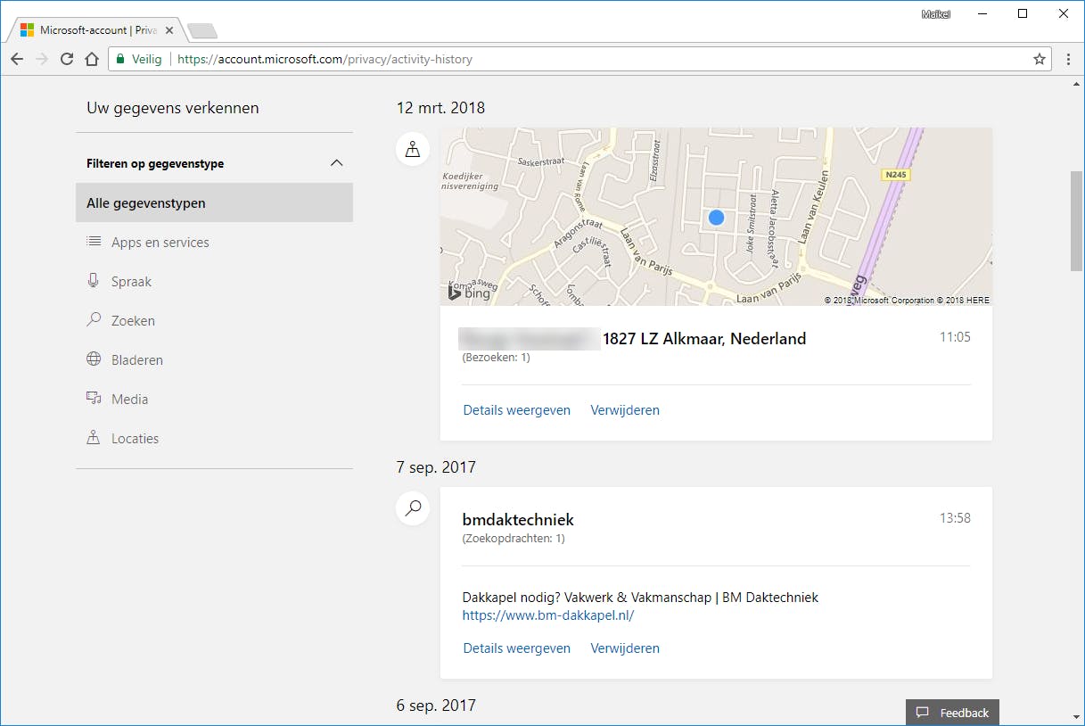The width and height of the screenshot is (1085, 726).
Task: Click the 11:05 timestamp
Action: (955, 337)
